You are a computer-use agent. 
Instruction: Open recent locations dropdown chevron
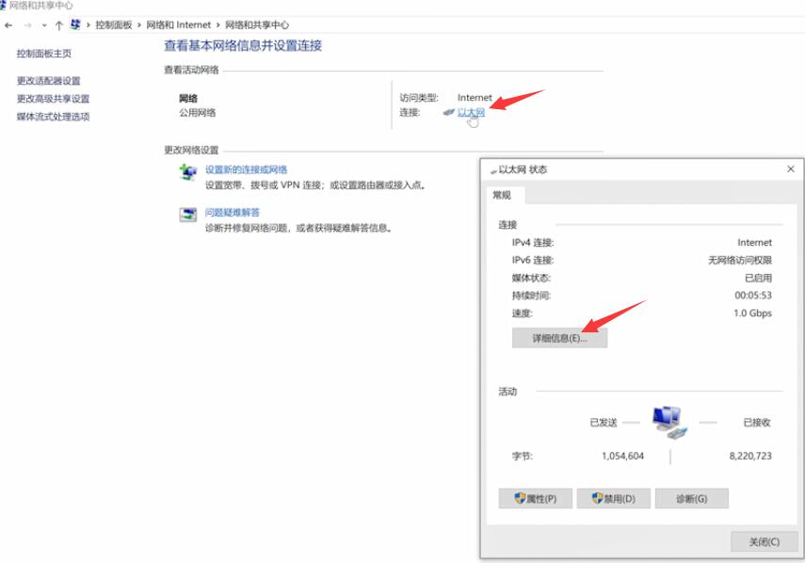[44, 24]
